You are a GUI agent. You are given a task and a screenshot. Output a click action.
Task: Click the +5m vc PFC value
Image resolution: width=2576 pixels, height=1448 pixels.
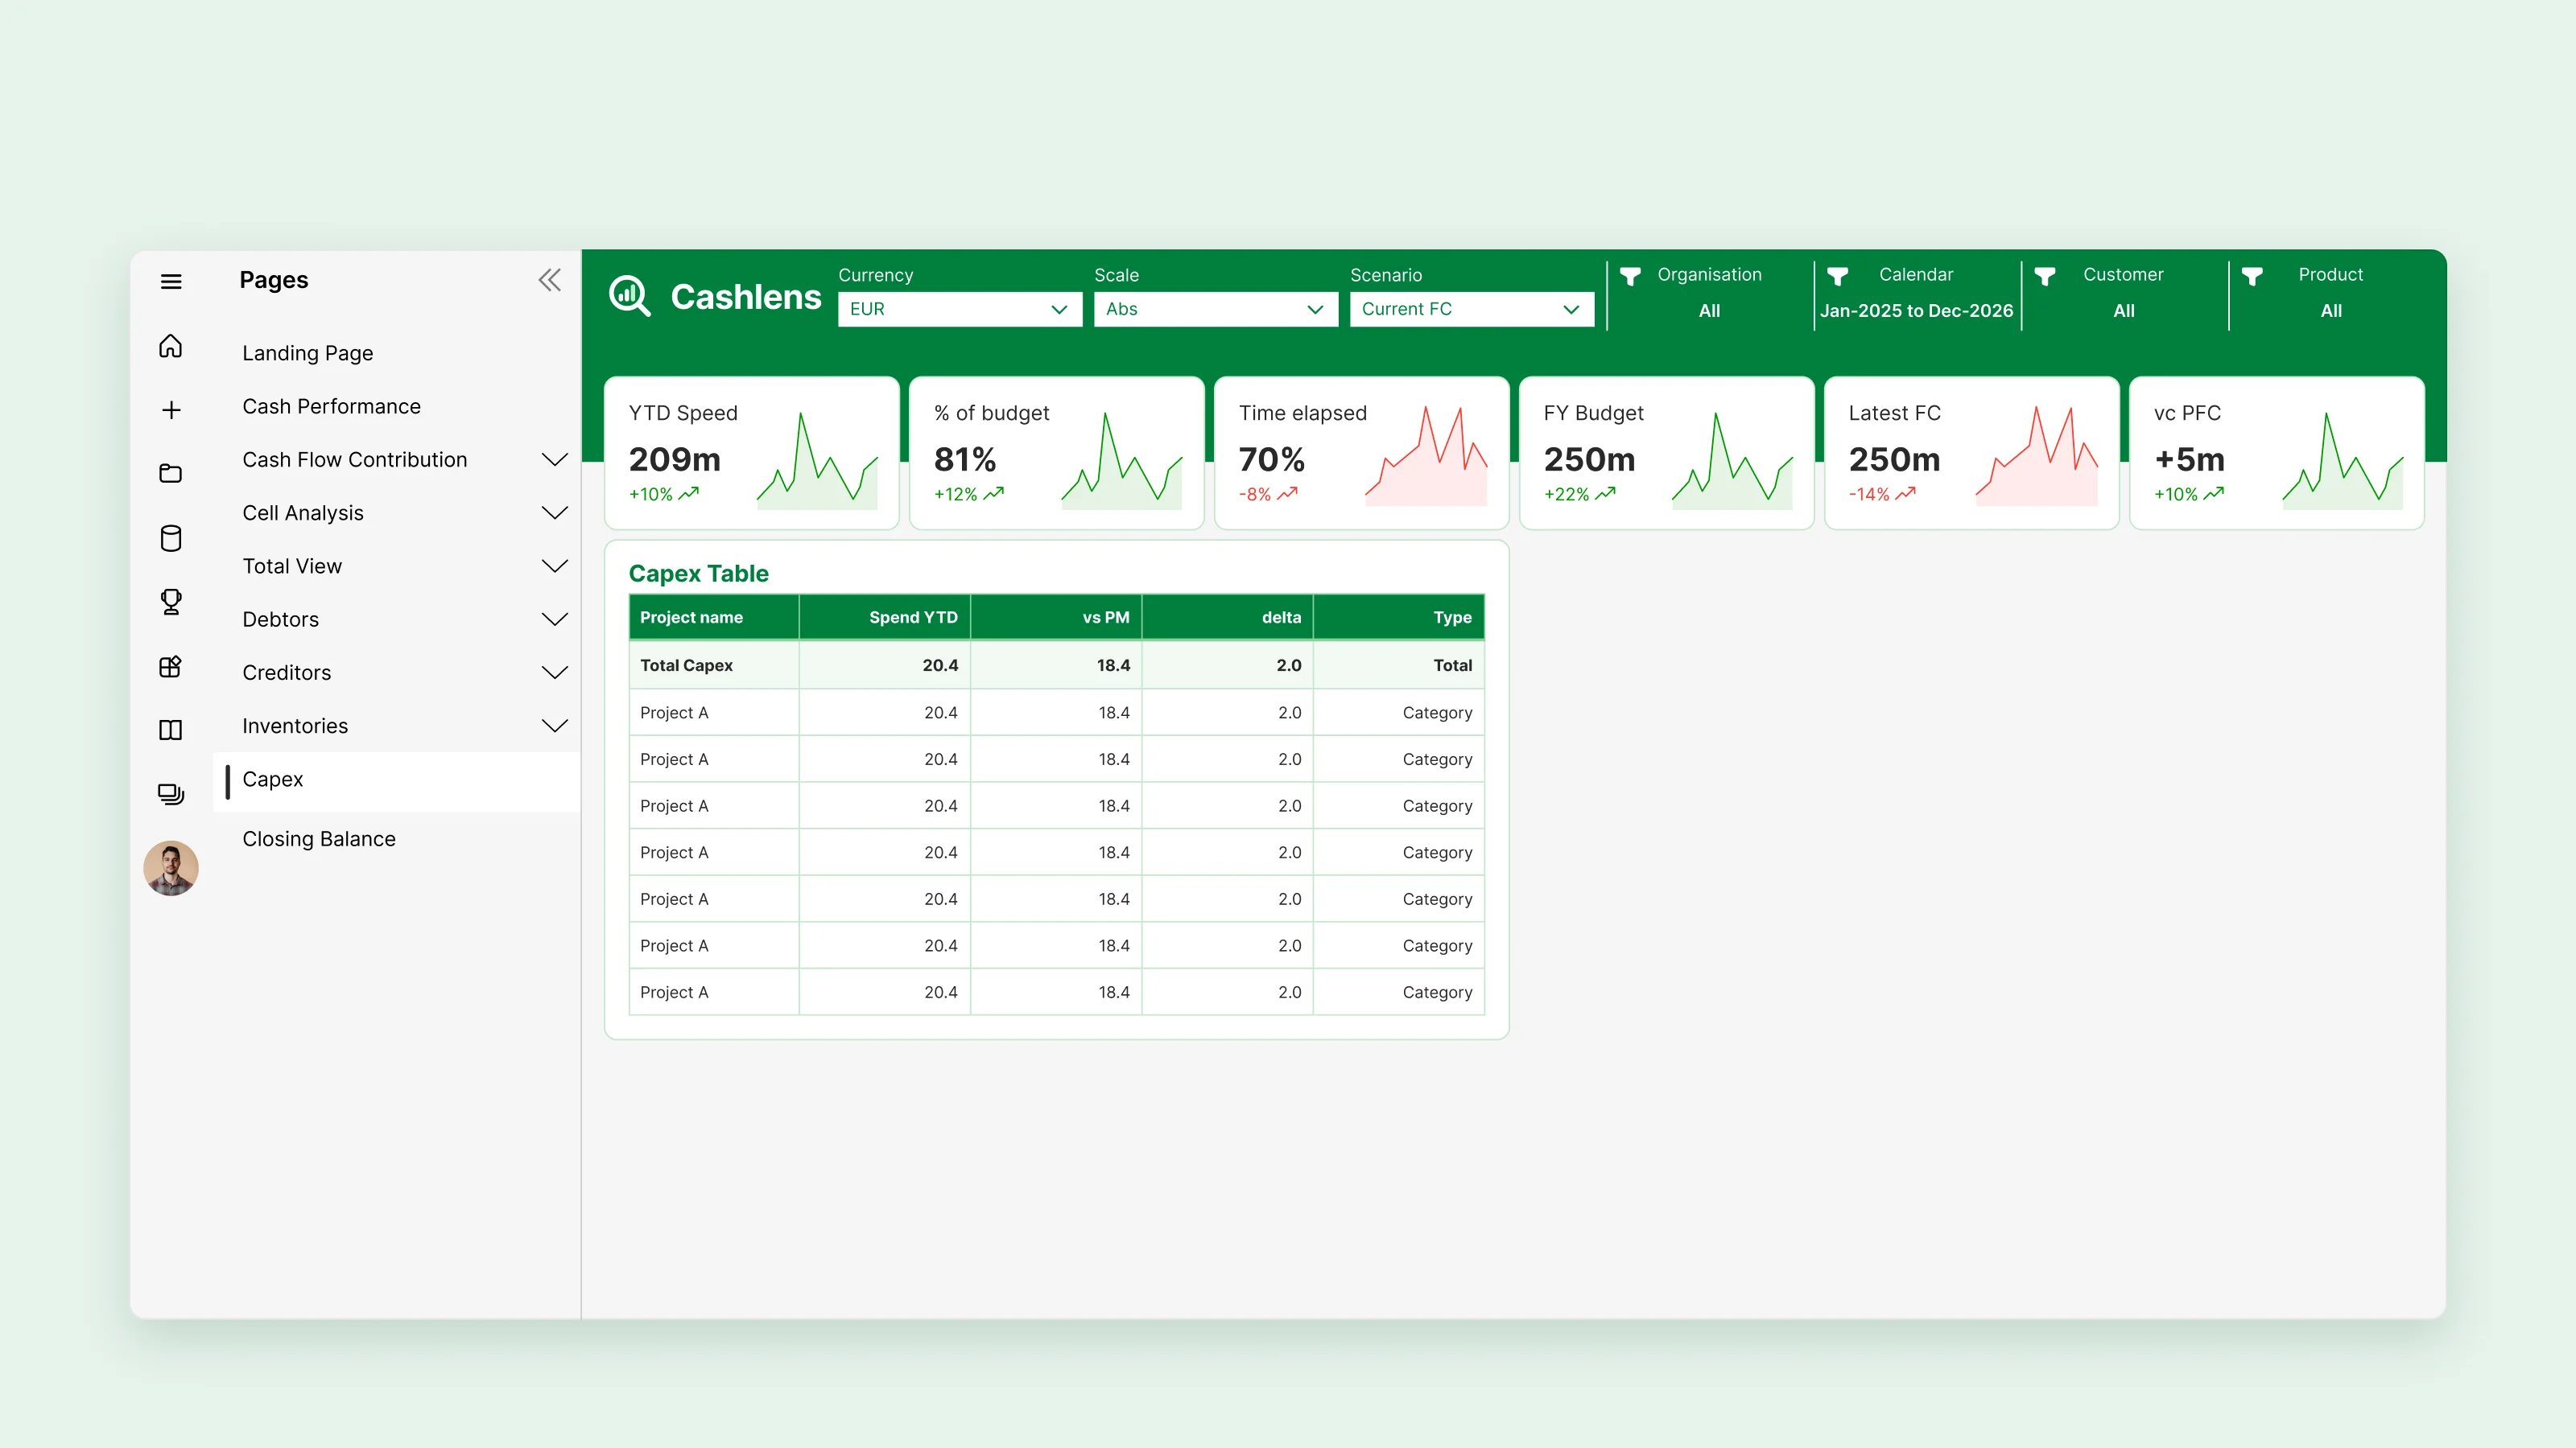pyautogui.click(x=2190, y=459)
